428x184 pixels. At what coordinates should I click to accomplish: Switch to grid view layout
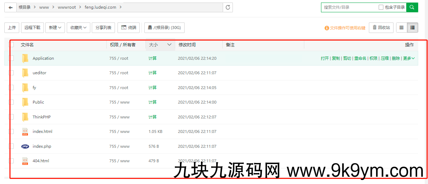(402, 28)
